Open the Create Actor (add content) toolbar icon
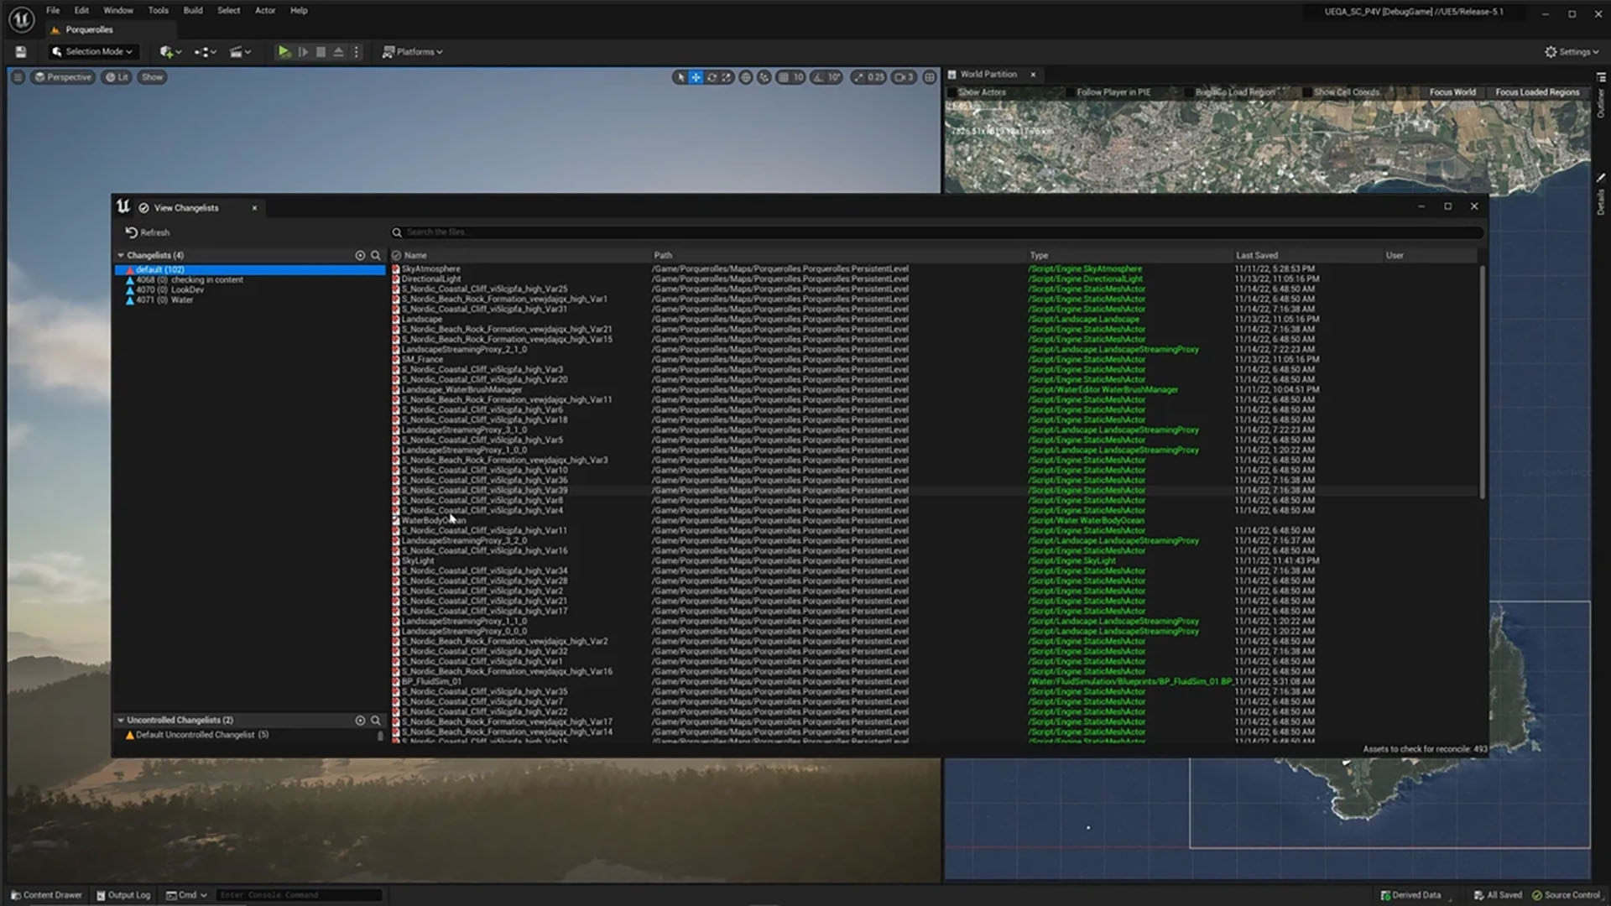Viewport: 1611px width, 906px height. (x=165, y=51)
